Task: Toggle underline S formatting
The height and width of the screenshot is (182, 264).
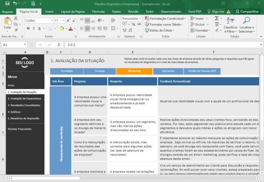Action: click(40, 29)
